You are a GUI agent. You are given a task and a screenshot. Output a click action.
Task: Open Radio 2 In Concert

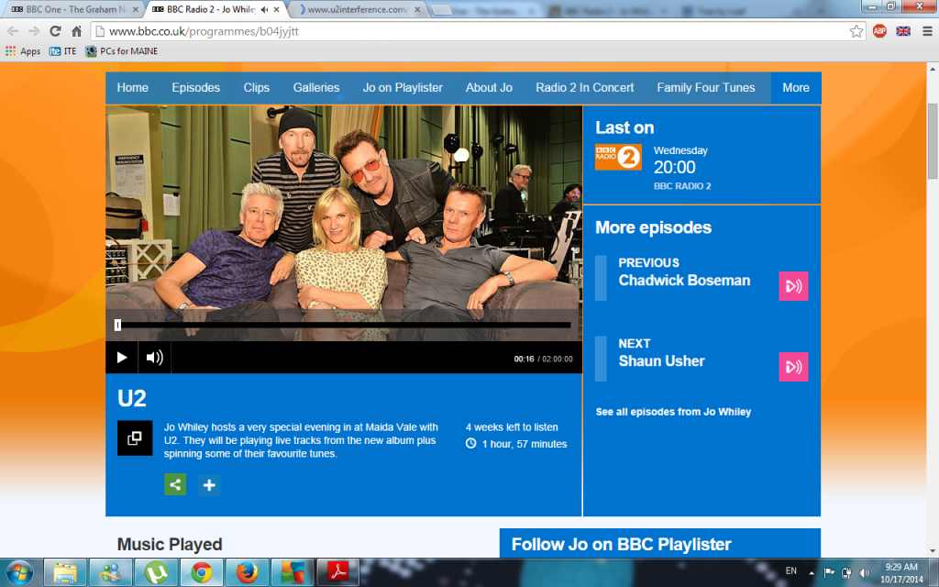[x=584, y=87]
